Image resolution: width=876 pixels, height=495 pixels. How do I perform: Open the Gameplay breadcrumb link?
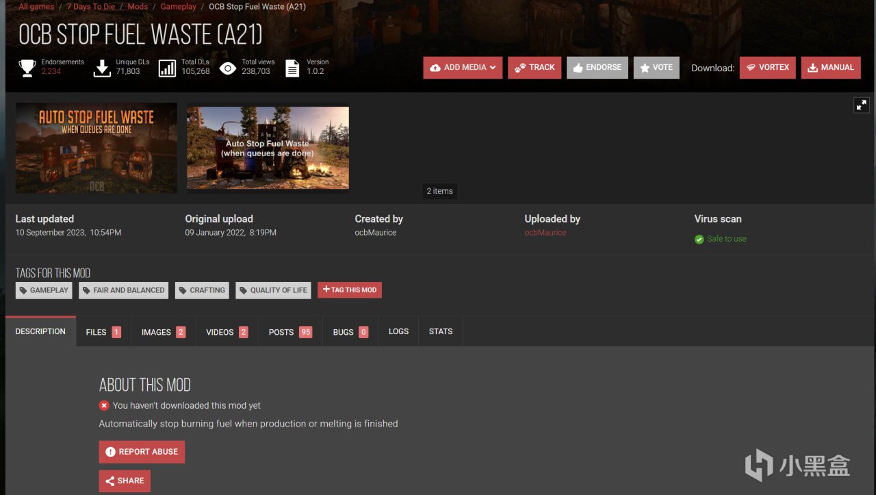point(178,7)
